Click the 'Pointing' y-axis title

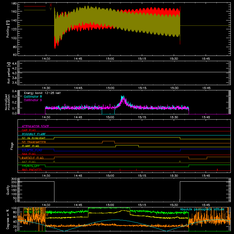(x=8, y=29)
